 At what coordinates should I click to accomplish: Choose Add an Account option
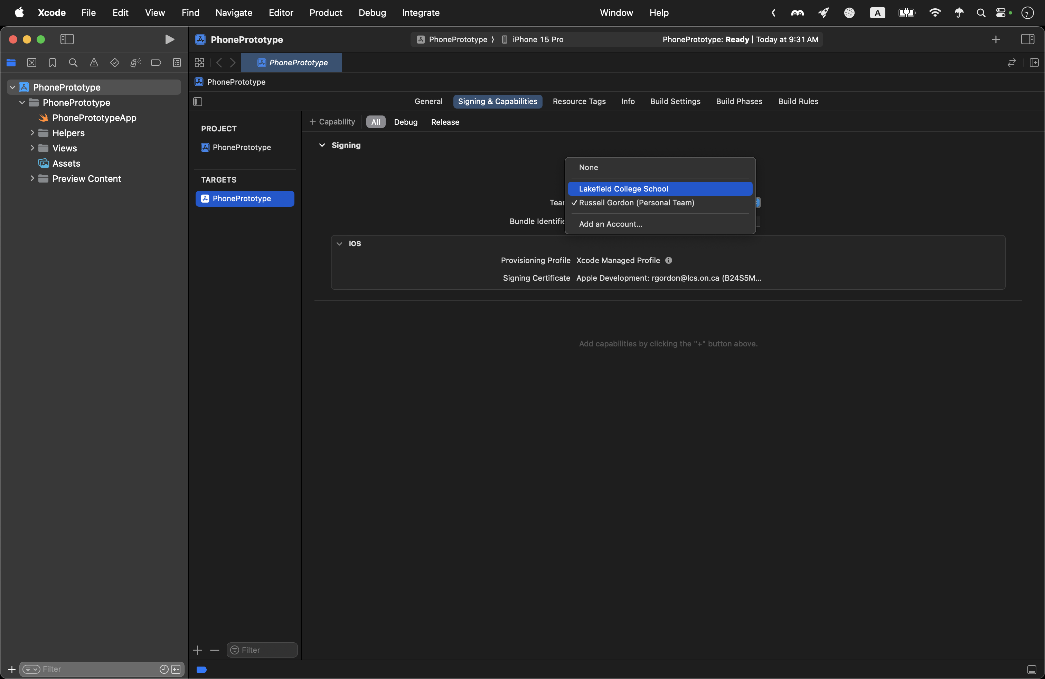click(610, 224)
